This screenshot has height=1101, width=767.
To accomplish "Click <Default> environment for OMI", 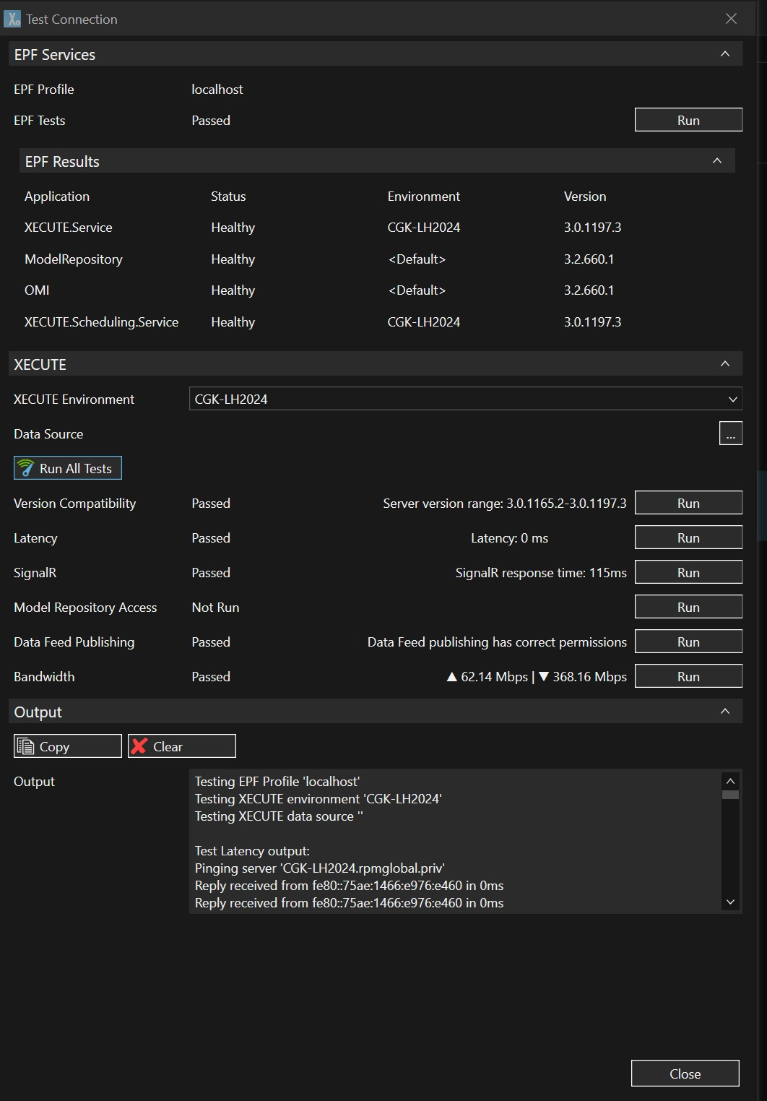I will click(417, 290).
